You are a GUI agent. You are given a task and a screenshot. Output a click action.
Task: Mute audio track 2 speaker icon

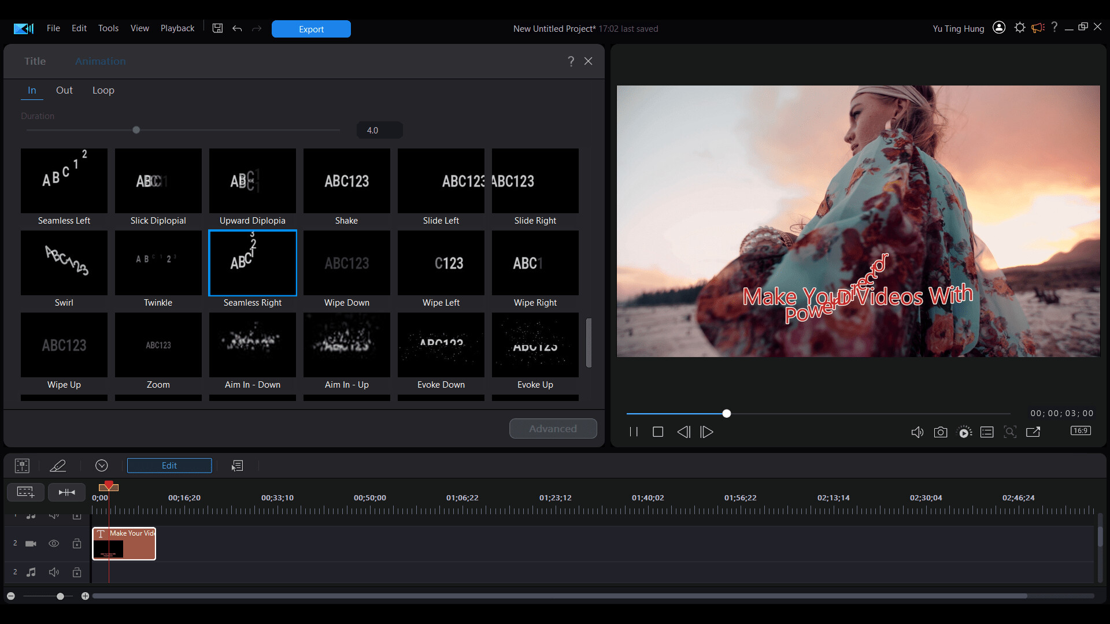tap(54, 572)
